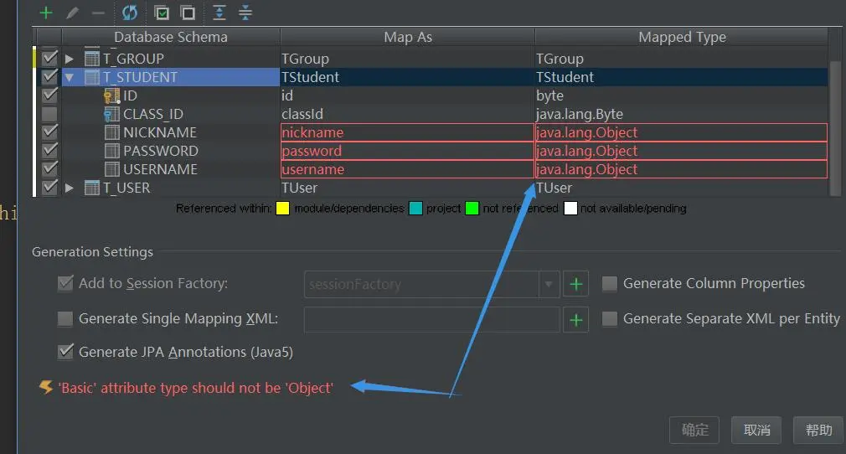The width and height of the screenshot is (846, 454).
Task: Click the green plus Add toolbar icon
Action: point(46,13)
